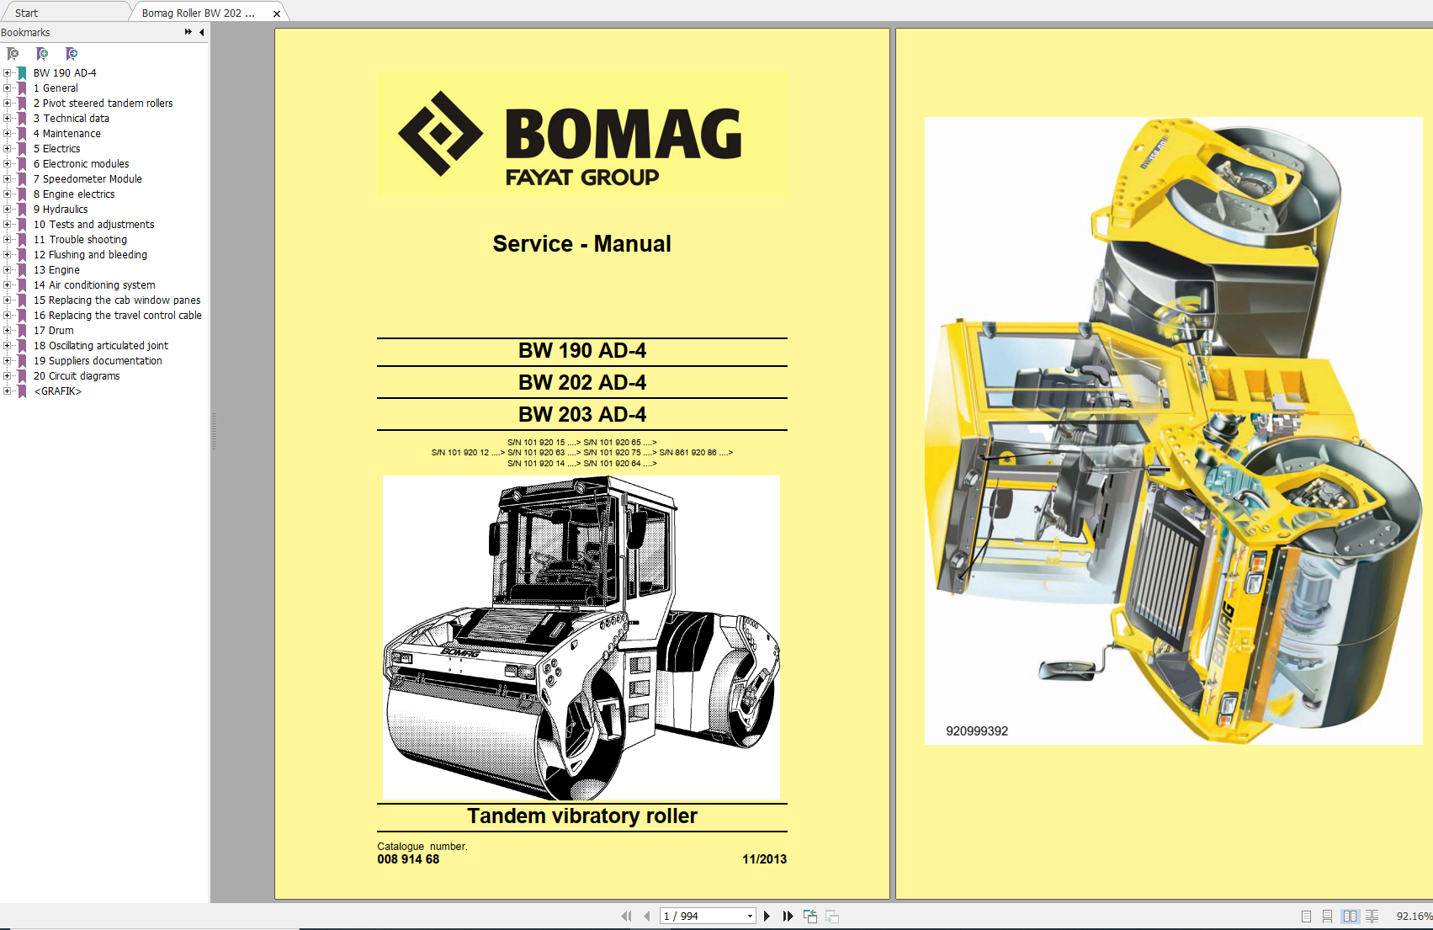Viewport: 1433px width, 930px height.
Task: Open bookmark 4 Maintenance
Action: [x=67, y=134]
